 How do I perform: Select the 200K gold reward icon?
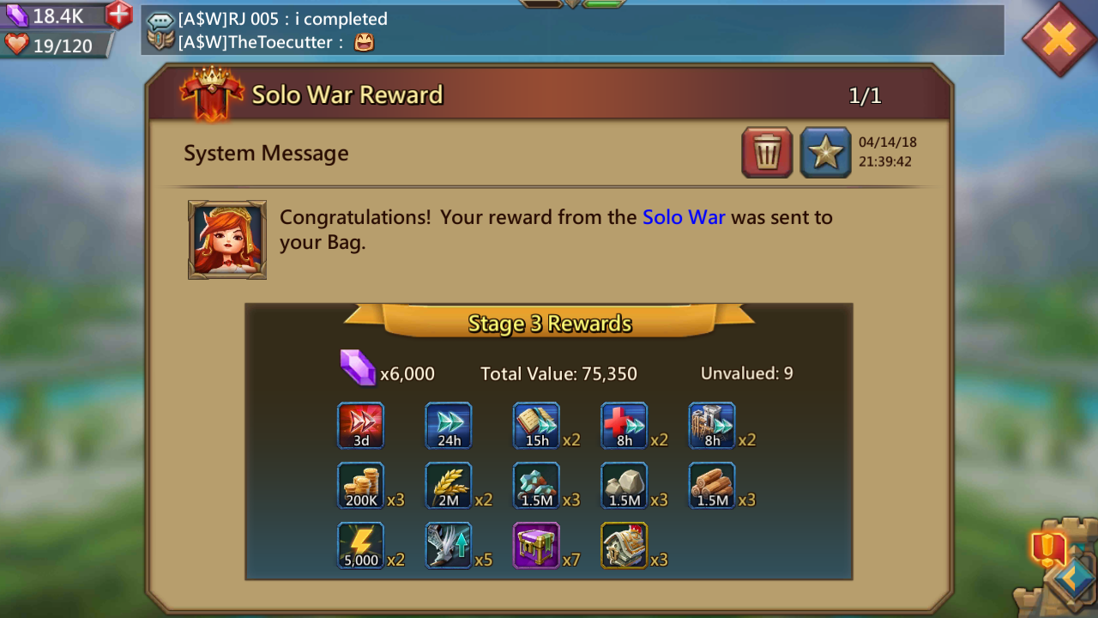click(361, 486)
